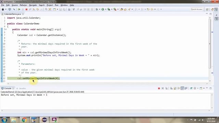Maximize the editor area

(211, 14)
